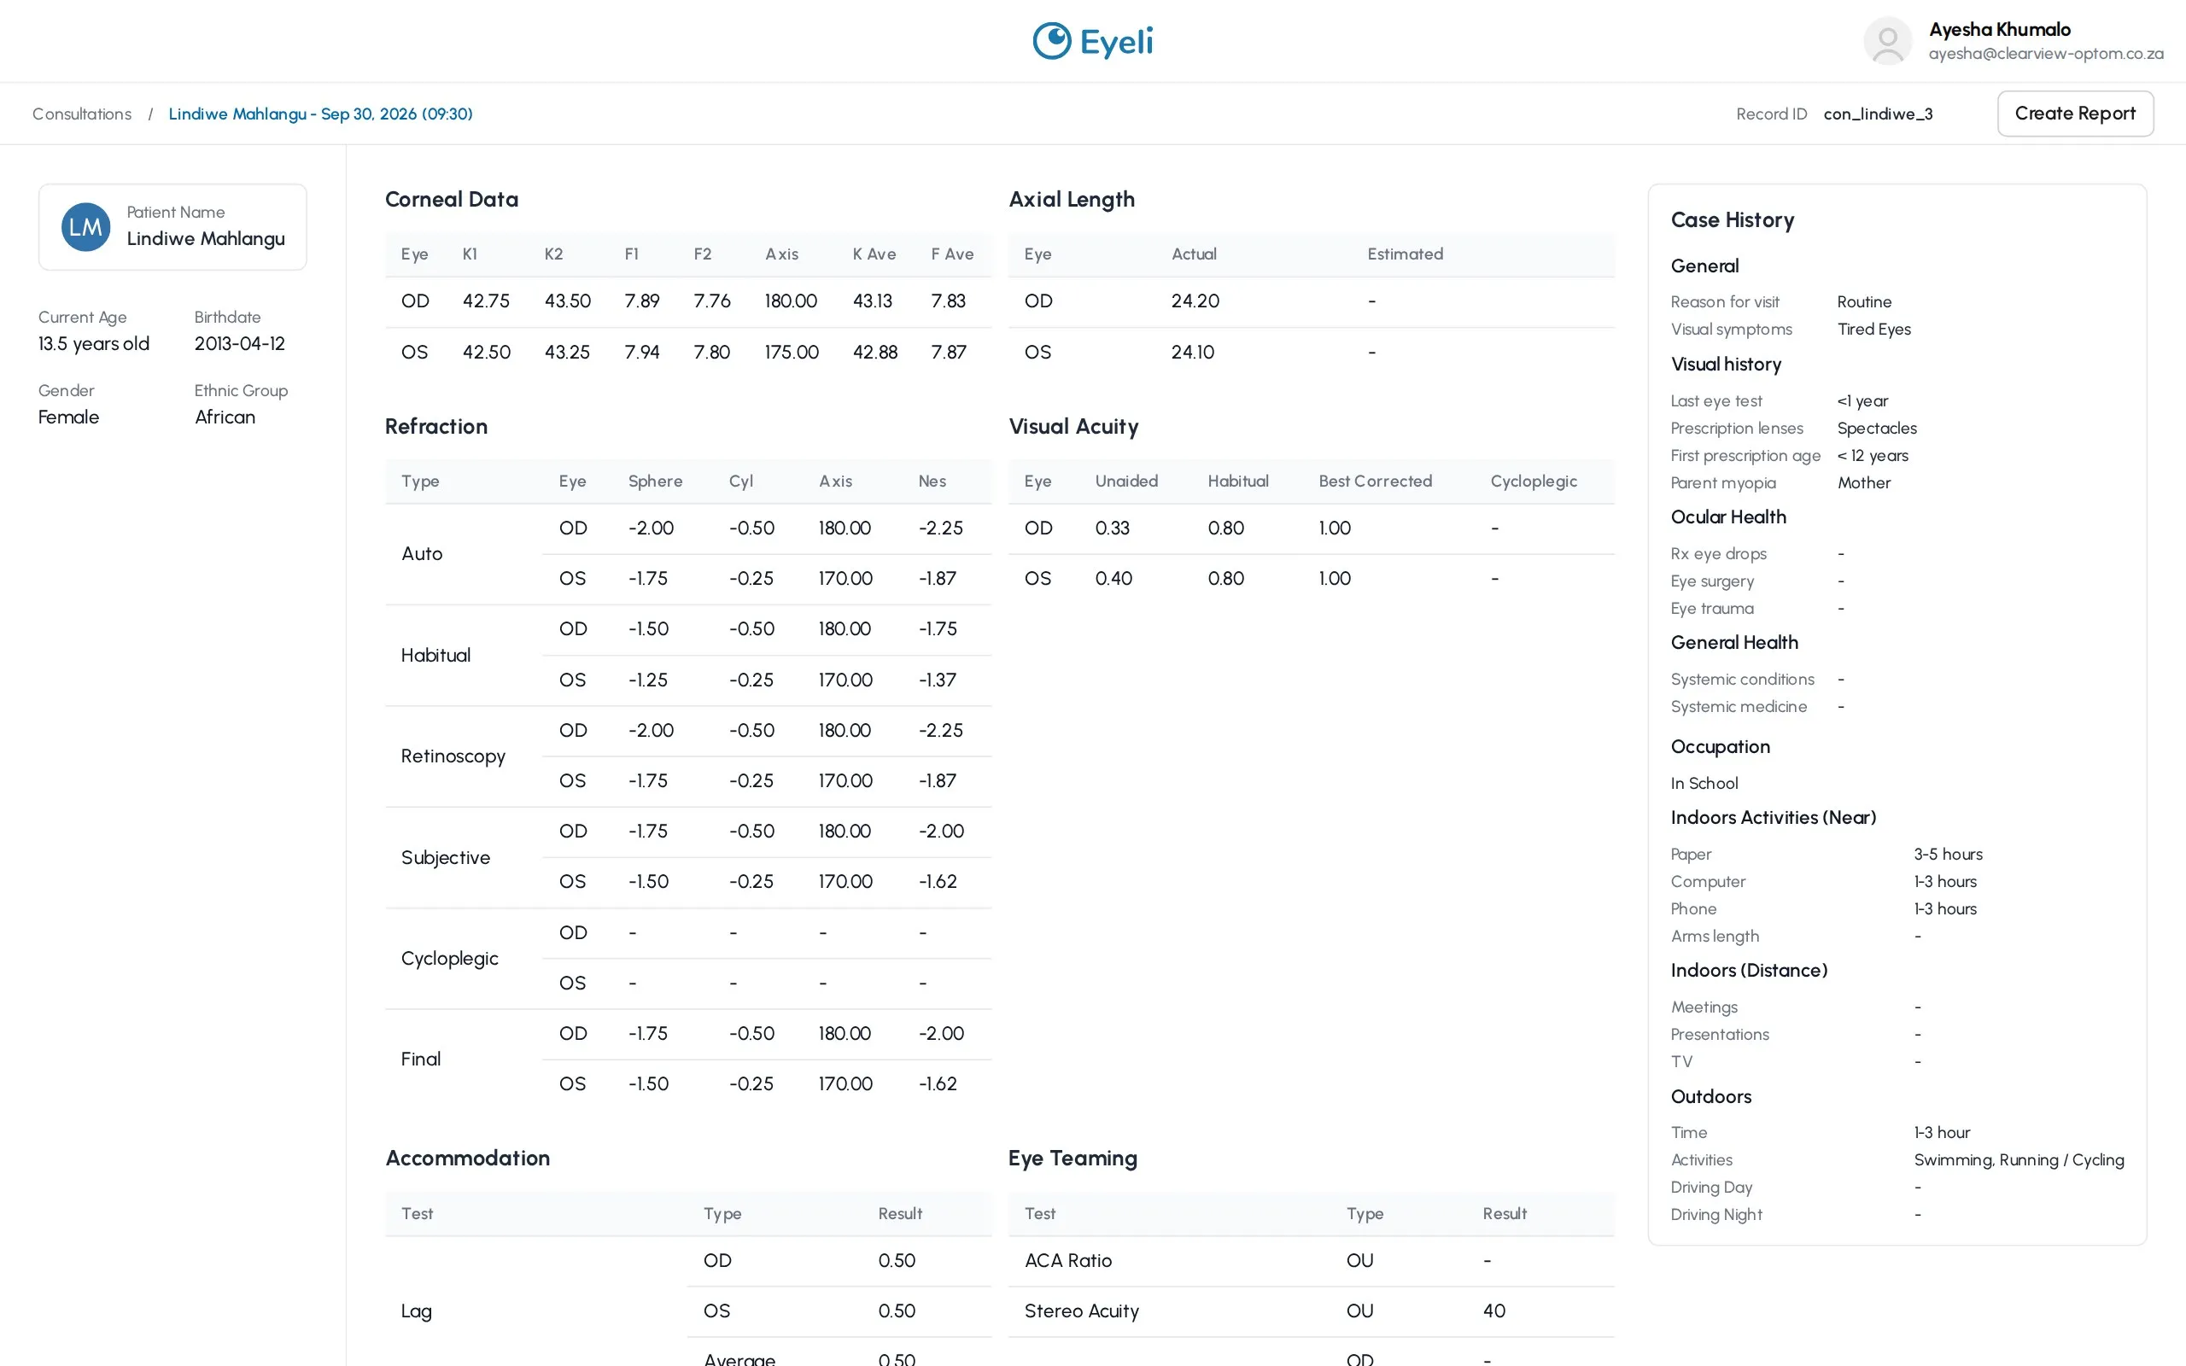Open Lindiwe Mahlangu Sep 30 breadcrumb link
The height and width of the screenshot is (1366, 2186).
pos(321,114)
